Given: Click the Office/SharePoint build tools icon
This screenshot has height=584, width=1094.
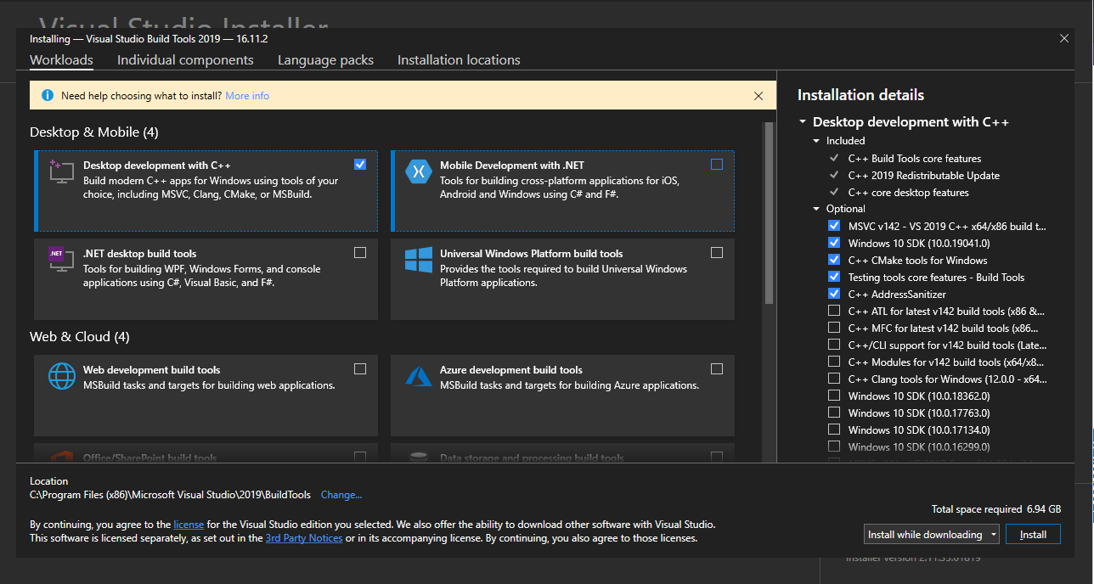Looking at the screenshot, I should click(x=63, y=458).
